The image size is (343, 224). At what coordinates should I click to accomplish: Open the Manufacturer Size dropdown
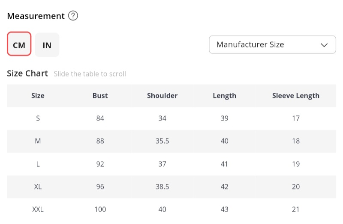[x=266, y=44]
